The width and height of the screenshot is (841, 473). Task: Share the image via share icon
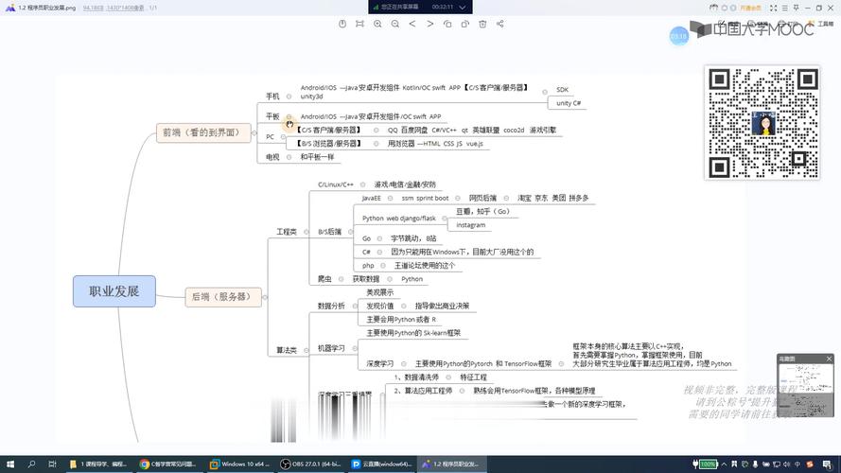499,24
